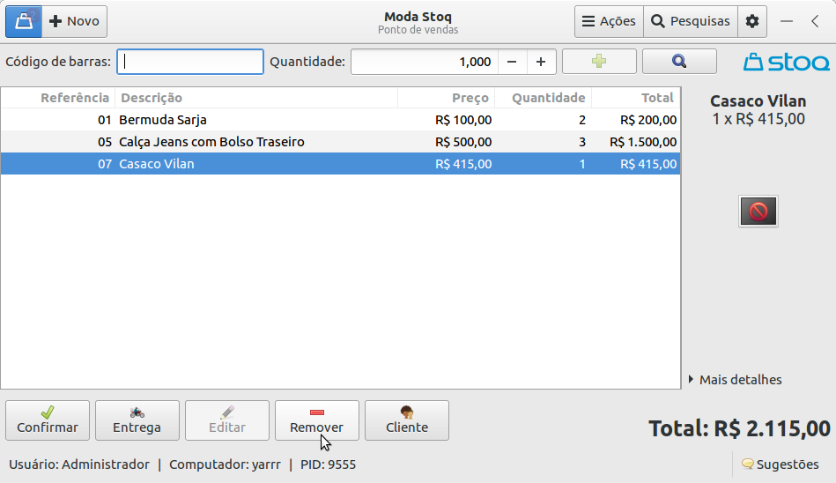Click price R$ 500,00 cell

point(463,142)
